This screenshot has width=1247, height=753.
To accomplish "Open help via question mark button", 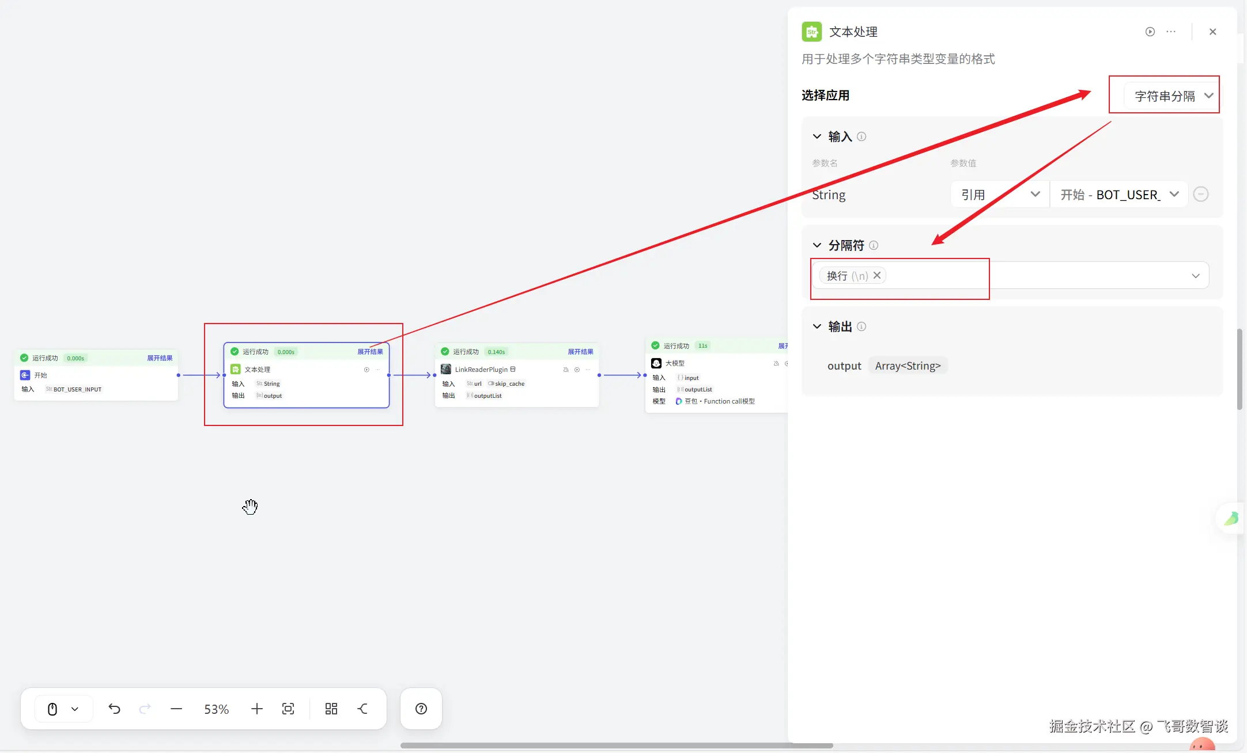I will (421, 709).
